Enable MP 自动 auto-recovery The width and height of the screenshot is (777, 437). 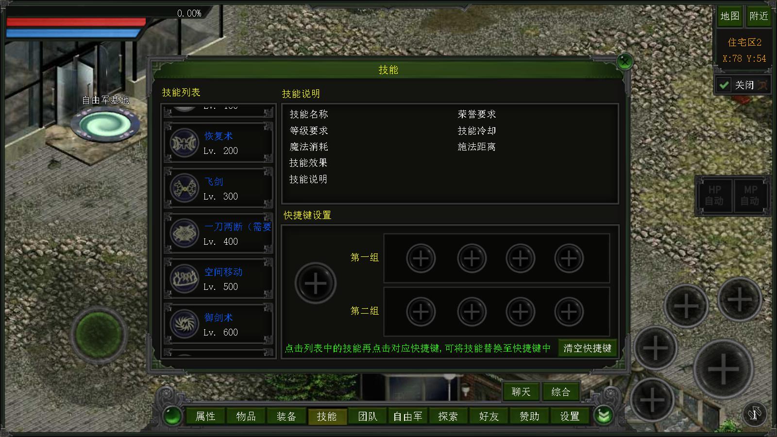click(751, 195)
